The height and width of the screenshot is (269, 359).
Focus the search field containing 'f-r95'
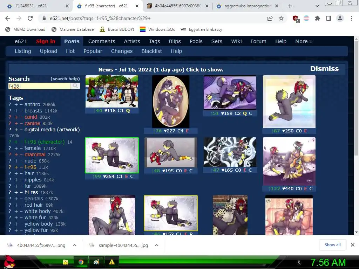pos(39,86)
